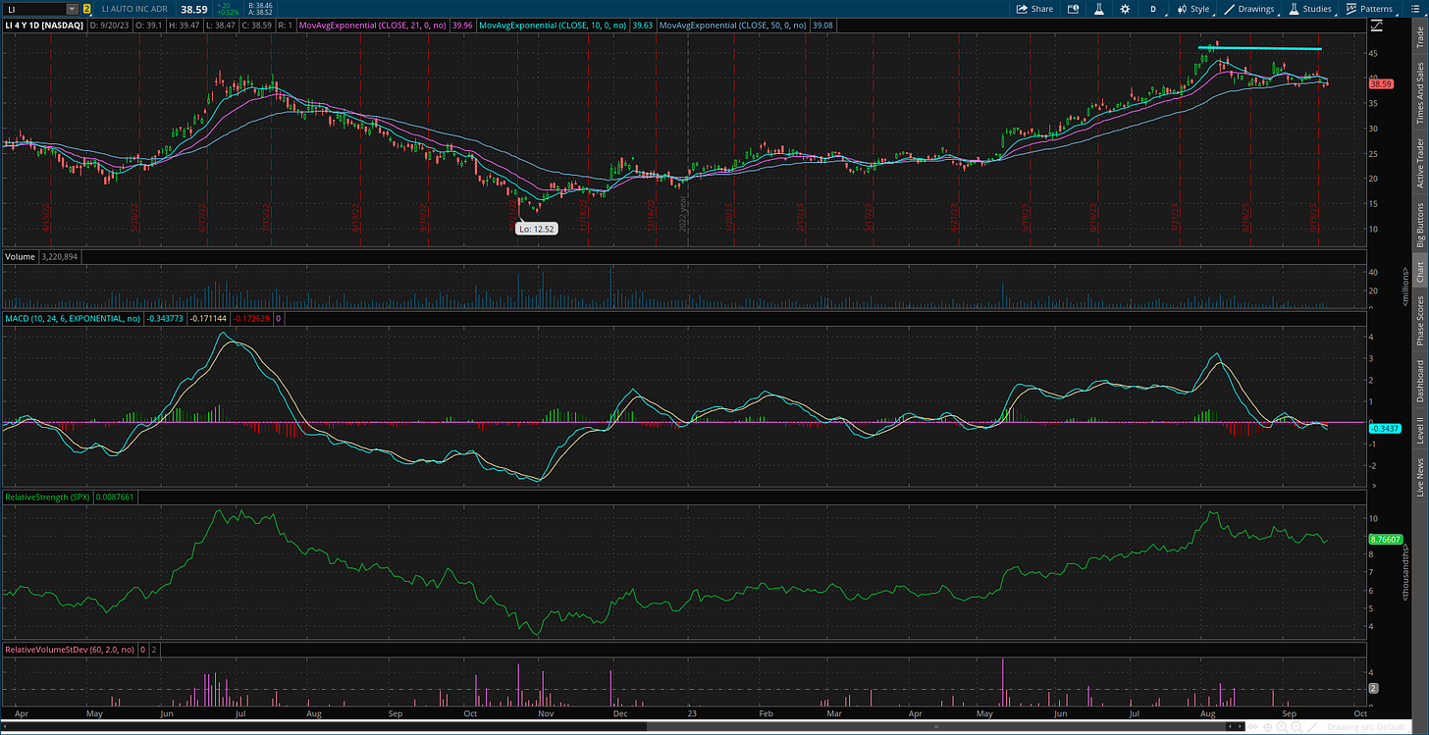Click the price-axis scale icon above 45
Viewport: 1429px width, 735px height.
pyautogui.click(x=1377, y=26)
